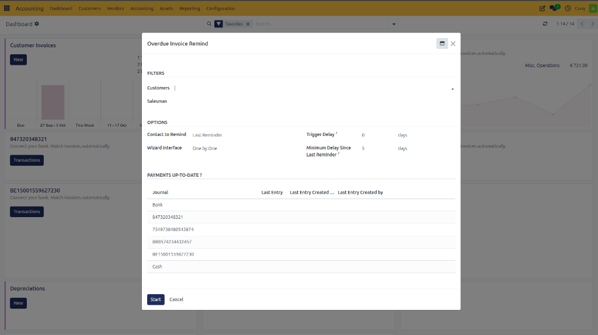Remove the Favorites filter tag
The image size is (598, 335).
tap(248, 24)
